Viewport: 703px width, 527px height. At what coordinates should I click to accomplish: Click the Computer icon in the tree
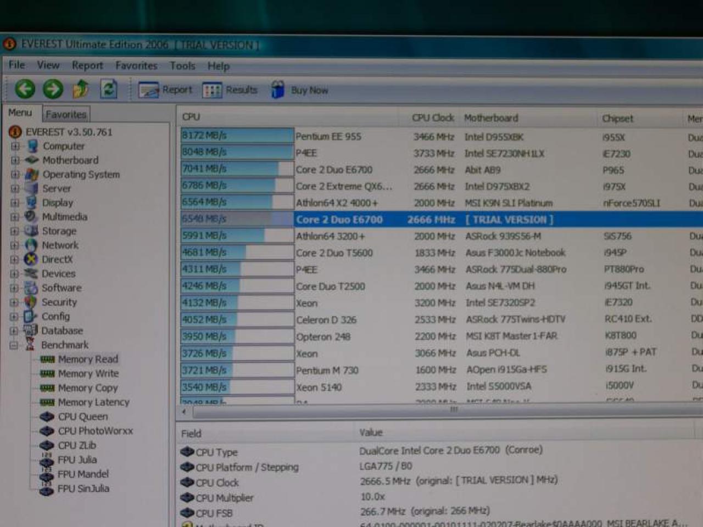tap(32, 146)
